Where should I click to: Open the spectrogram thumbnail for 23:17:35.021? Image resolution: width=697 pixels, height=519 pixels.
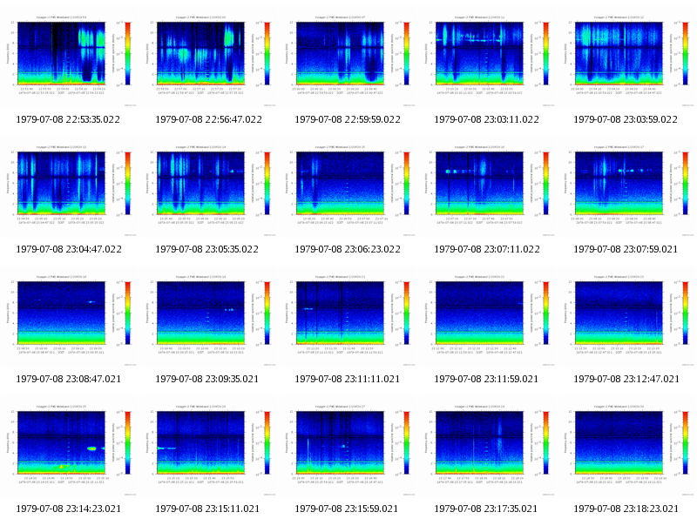pos(487,447)
